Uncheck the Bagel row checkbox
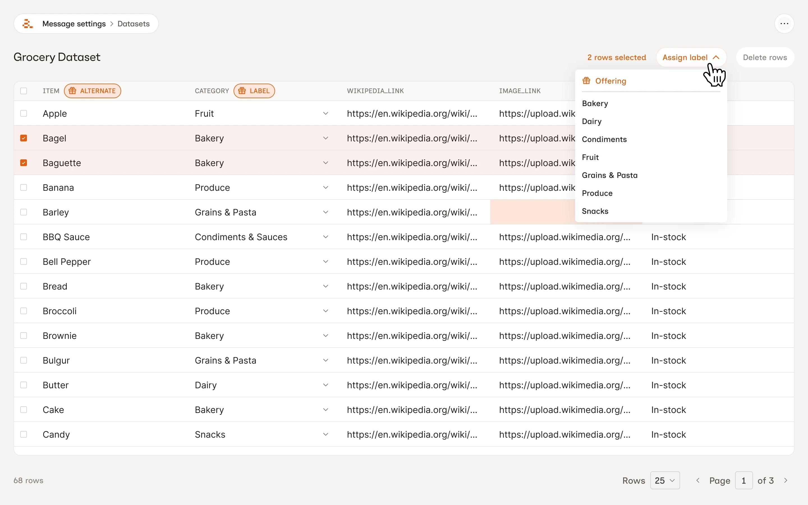This screenshot has width=808, height=505. coord(24,138)
